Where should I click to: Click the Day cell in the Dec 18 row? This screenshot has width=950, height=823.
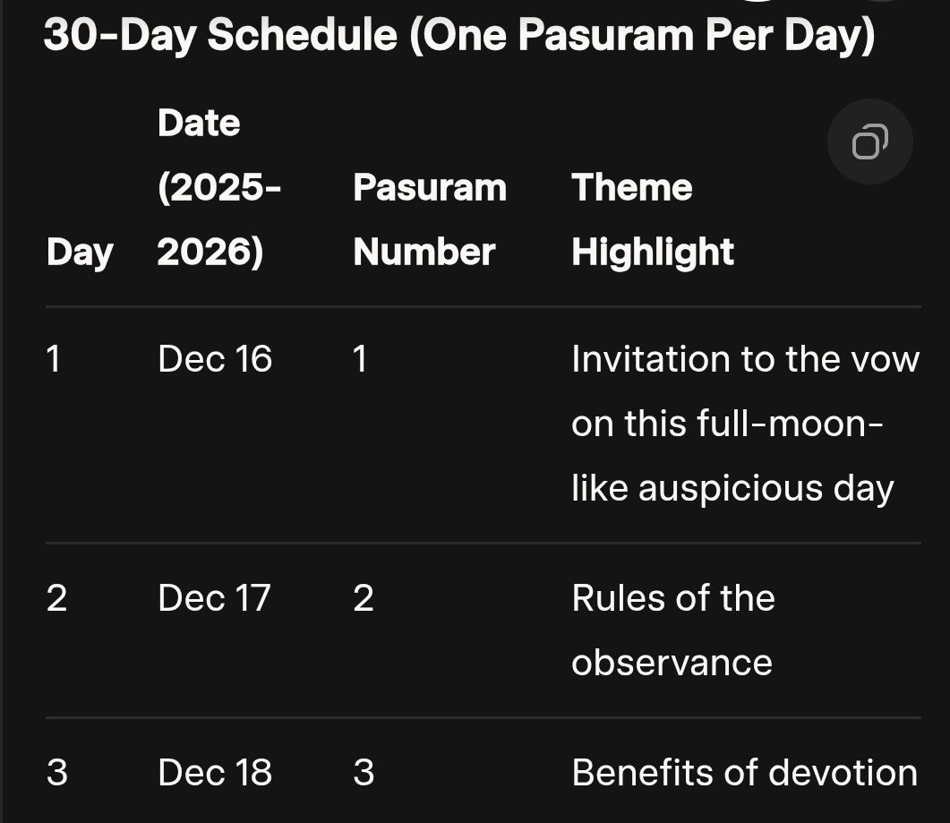tap(56, 773)
